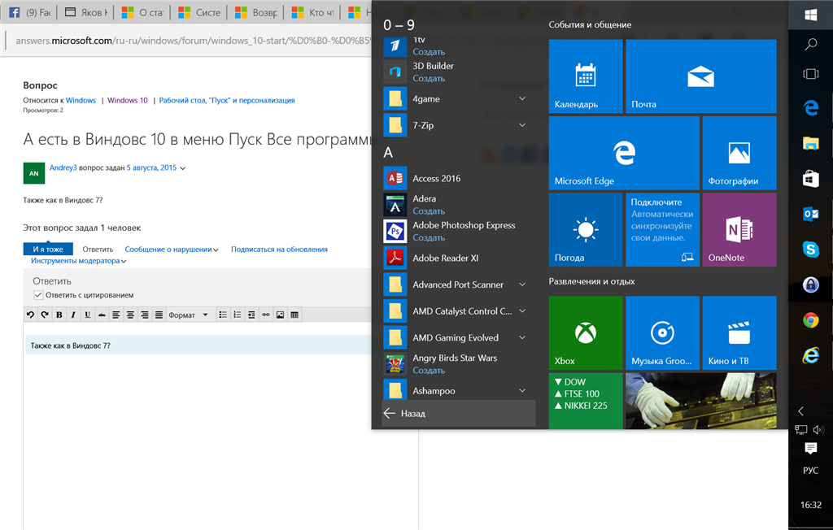Image resolution: width=833 pixels, height=530 pixels.
Task: Insert hyperlink in reply editor
Action: pyautogui.click(x=266, y=315)
